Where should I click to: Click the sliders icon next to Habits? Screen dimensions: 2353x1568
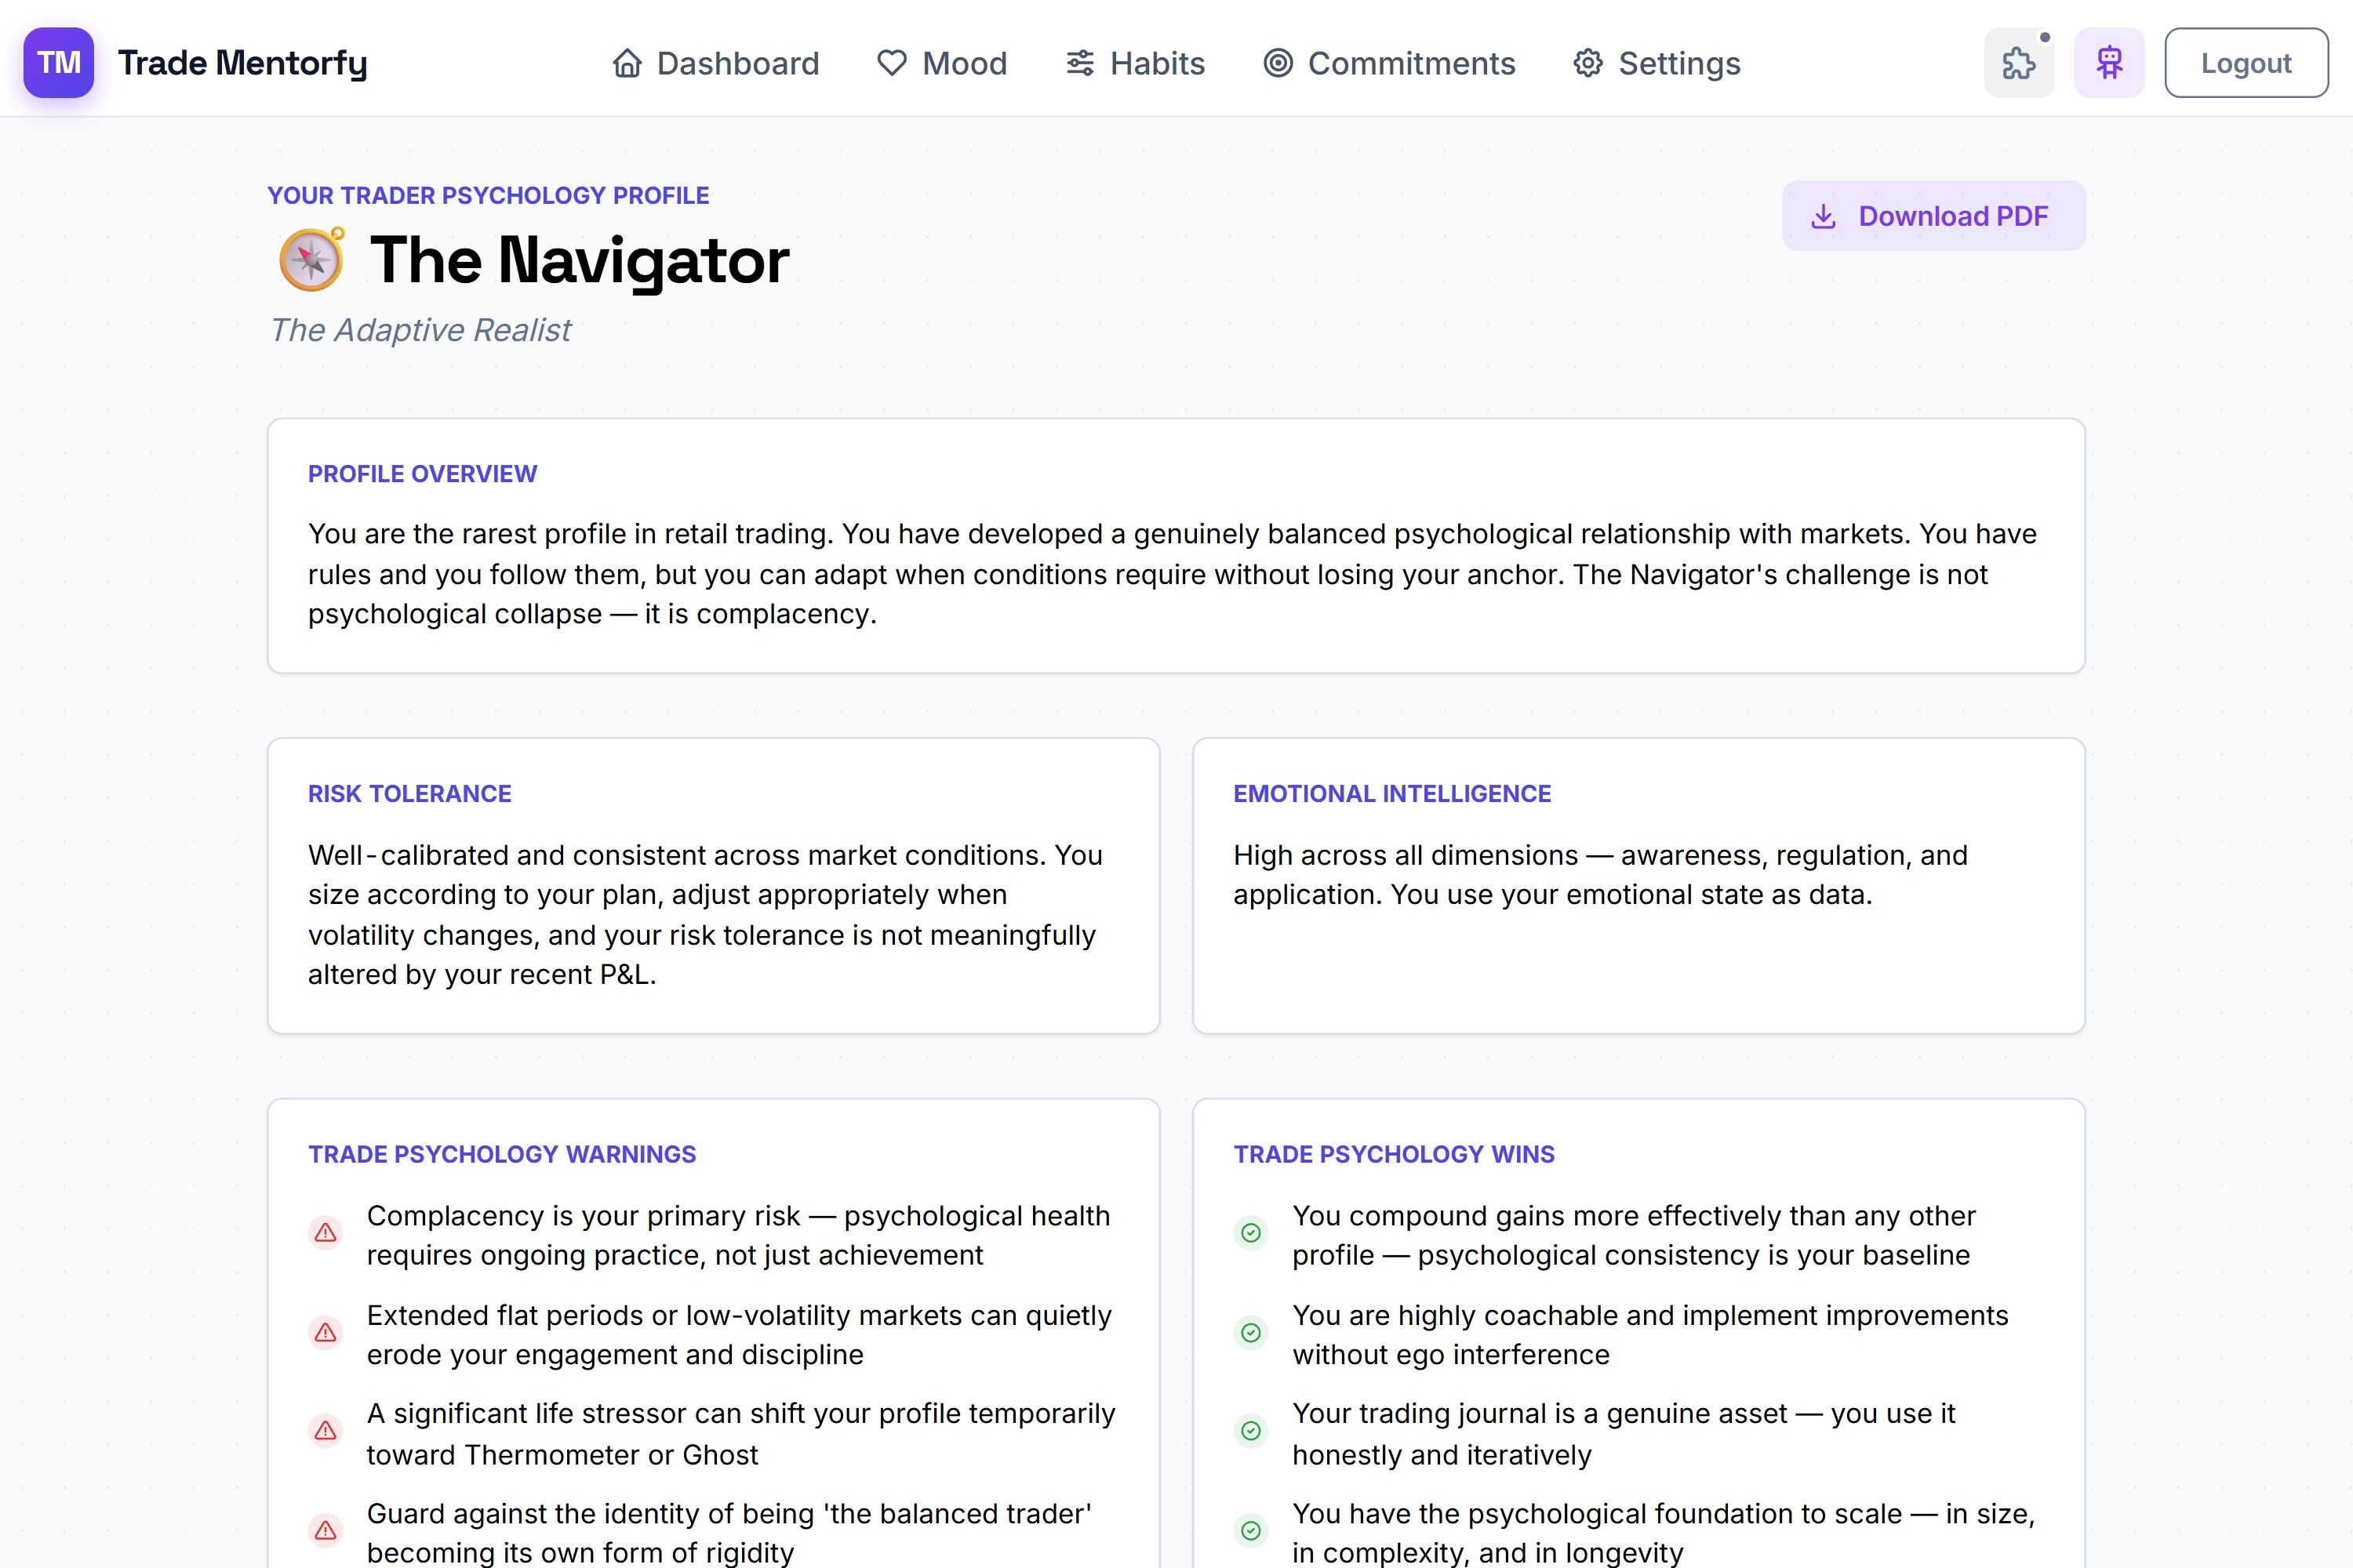point(1079,63)
